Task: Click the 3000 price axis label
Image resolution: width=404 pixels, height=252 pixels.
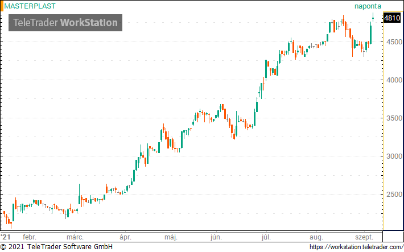Action: click(x=394, y=156)
